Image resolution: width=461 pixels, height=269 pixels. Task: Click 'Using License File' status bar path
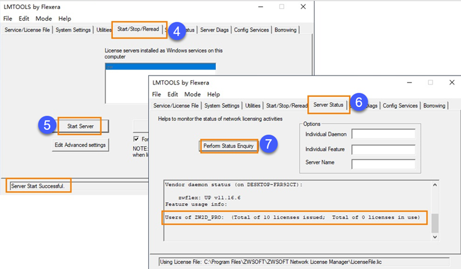pyautogui.click(x=271, y=262)
